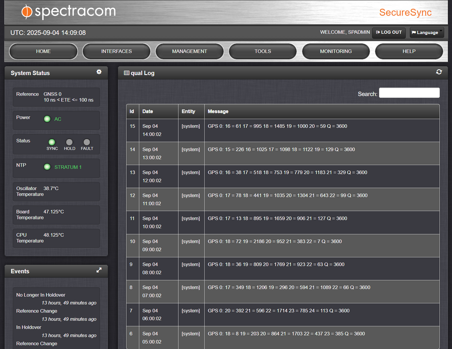Open System Status gear settings
The image size is (452, 349).
pos(99,72)
